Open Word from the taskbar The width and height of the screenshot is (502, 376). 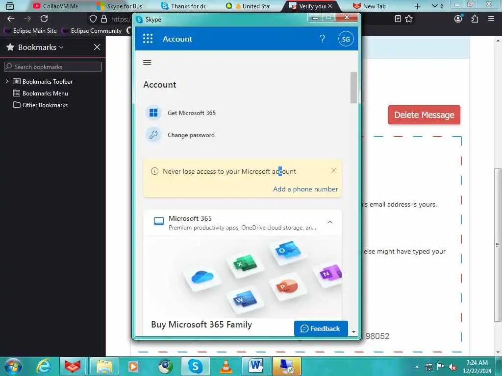(x=256, y=366)
